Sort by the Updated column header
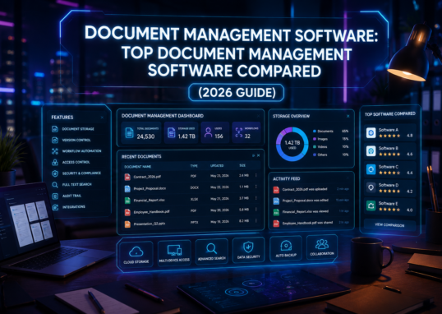Viewport: 442px width, 314px height. pos(217,165)
